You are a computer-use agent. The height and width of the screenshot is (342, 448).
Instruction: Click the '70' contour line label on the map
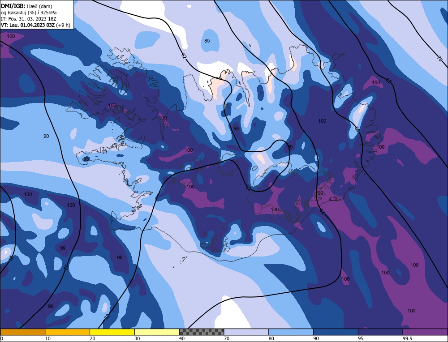[x=440, y=60]
